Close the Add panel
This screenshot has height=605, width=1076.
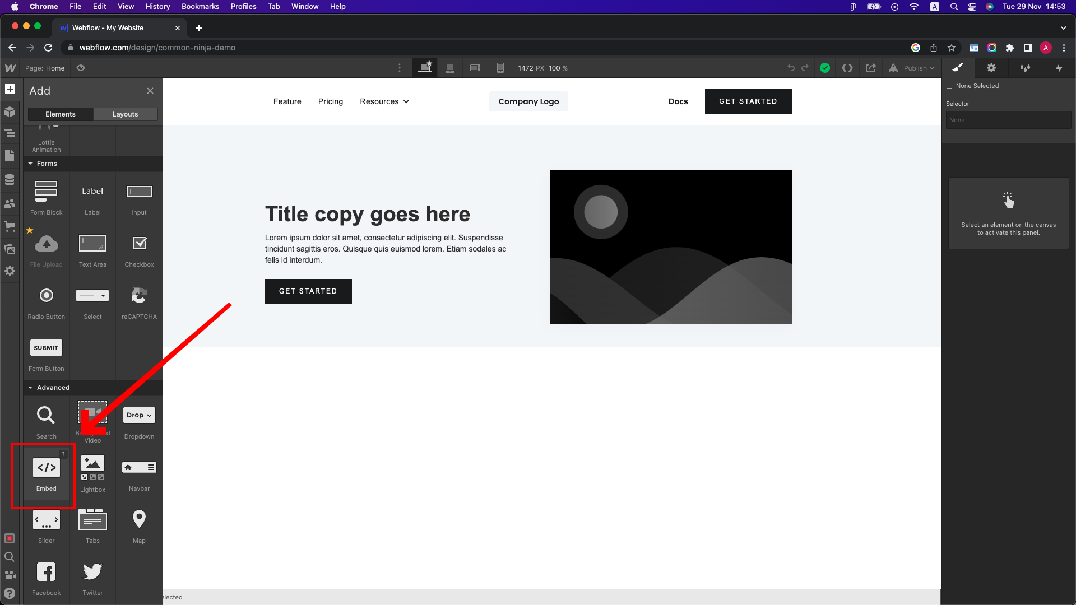[x=150, y=91]
